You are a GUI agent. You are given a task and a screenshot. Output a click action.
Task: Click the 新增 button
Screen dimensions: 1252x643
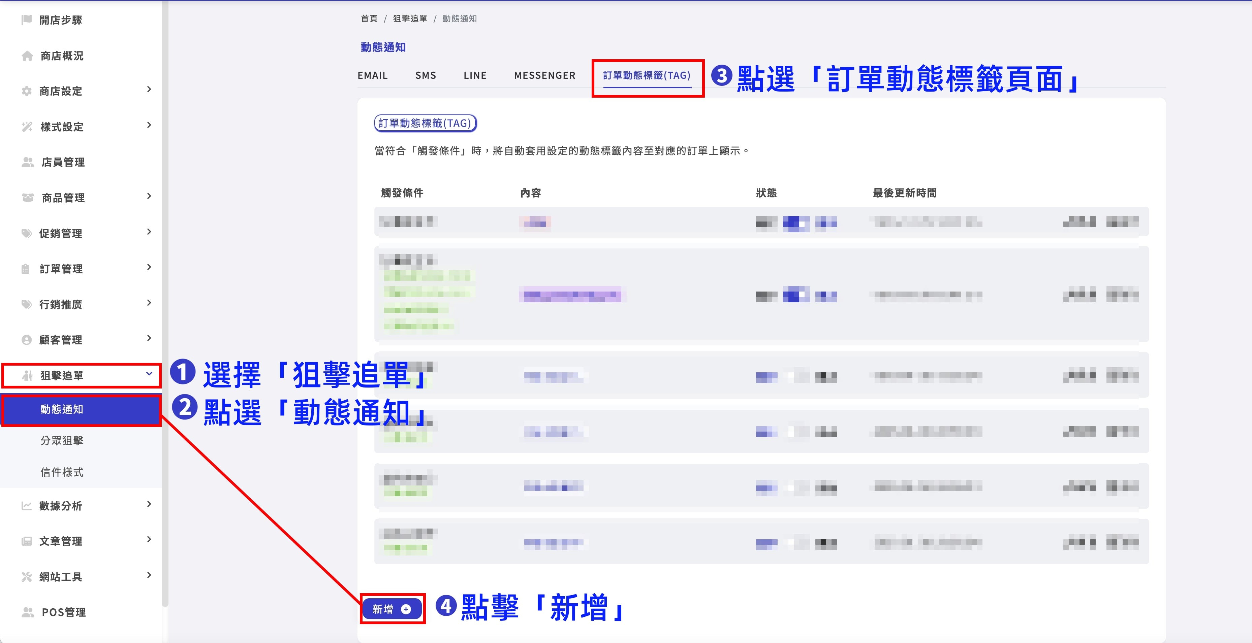point(392,609)
